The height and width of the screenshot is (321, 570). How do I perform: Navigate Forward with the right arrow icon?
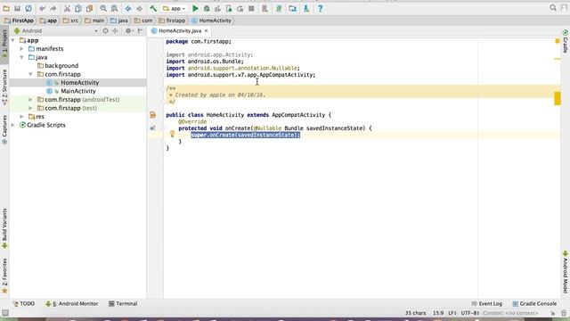tap(139, 8)
